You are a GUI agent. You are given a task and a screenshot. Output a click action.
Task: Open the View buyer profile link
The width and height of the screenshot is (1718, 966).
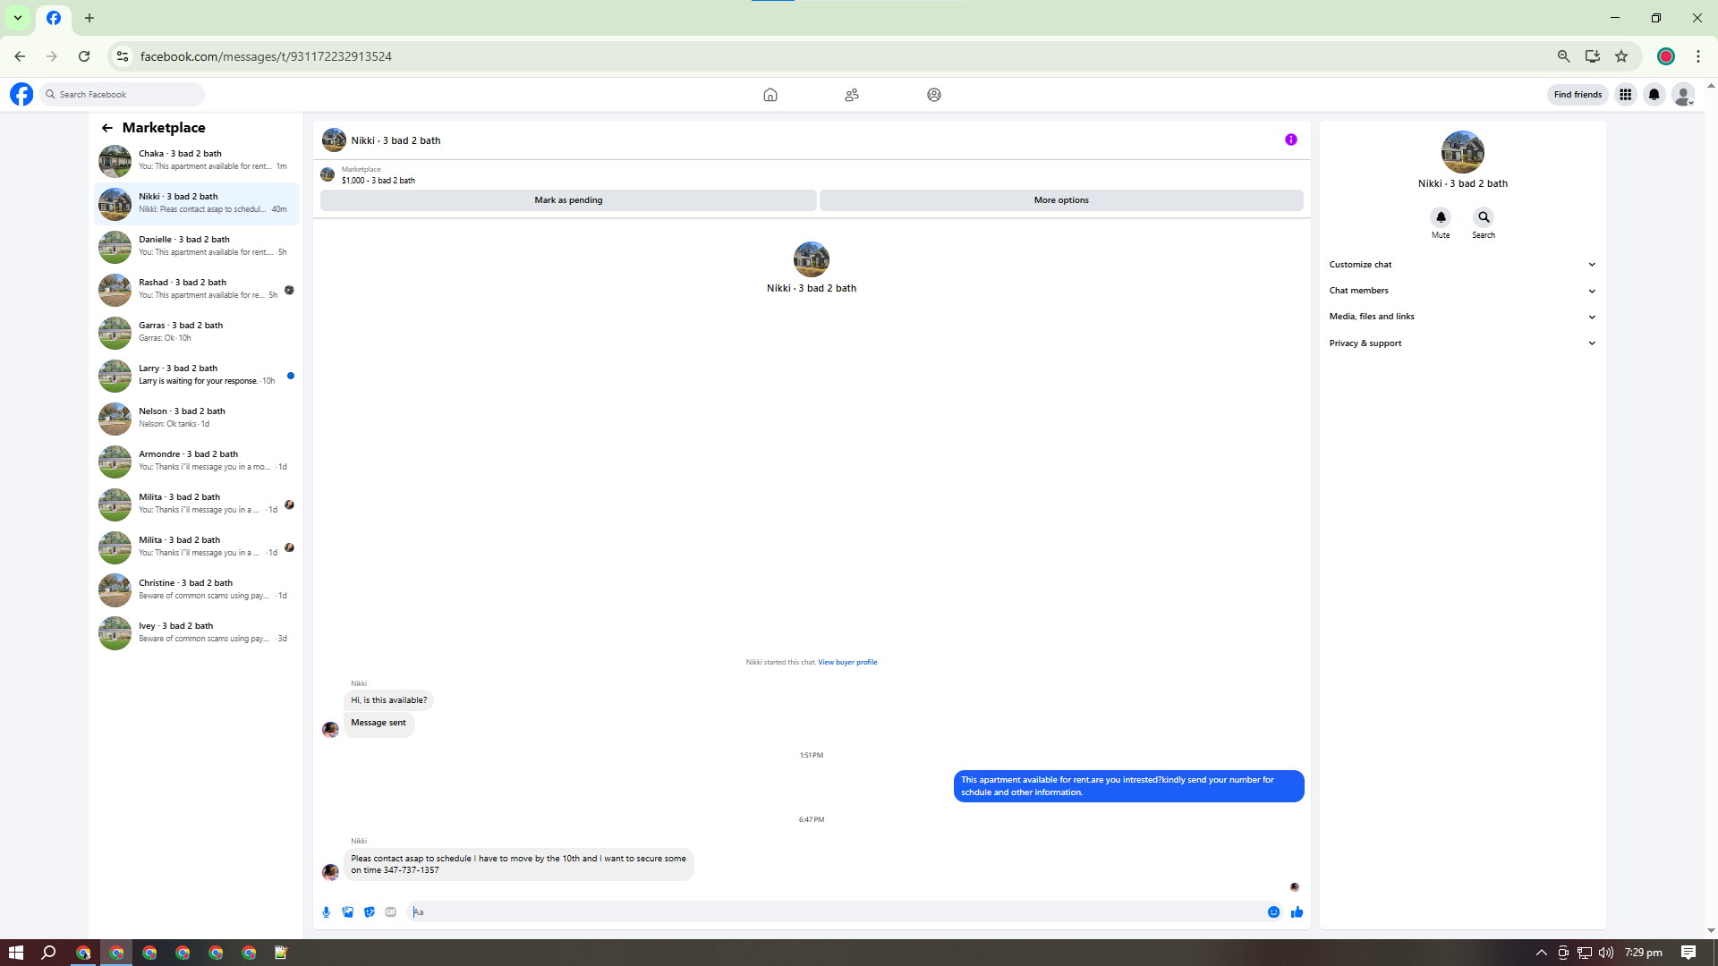tap(847, 663)
